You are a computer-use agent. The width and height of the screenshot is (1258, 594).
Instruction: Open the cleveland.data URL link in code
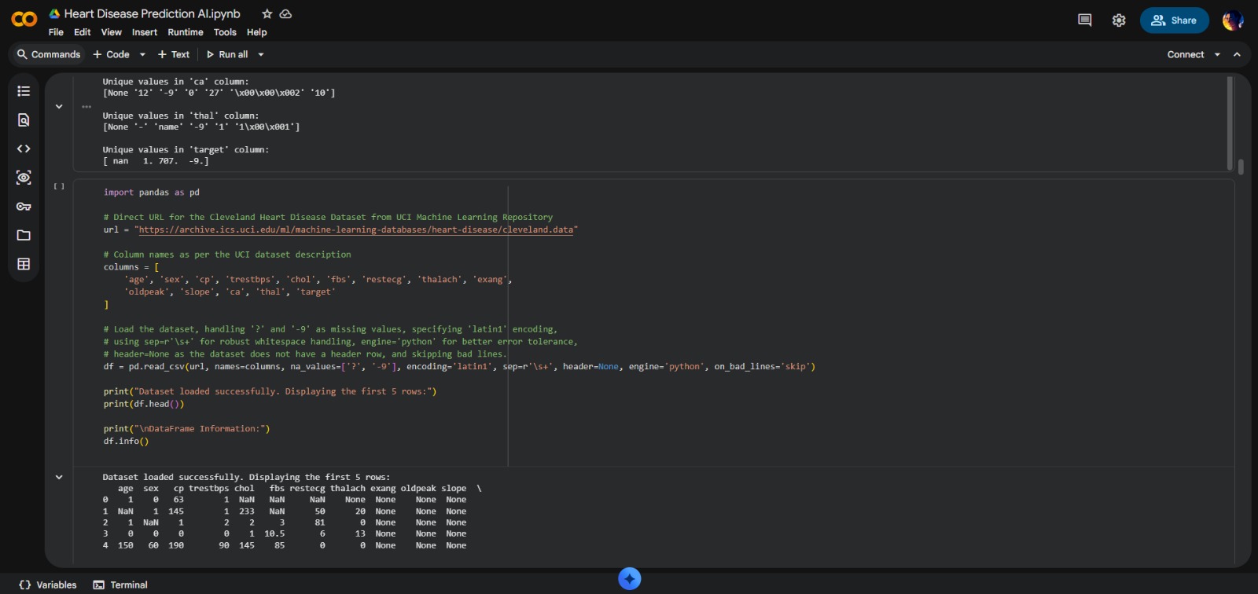point(355,230)
